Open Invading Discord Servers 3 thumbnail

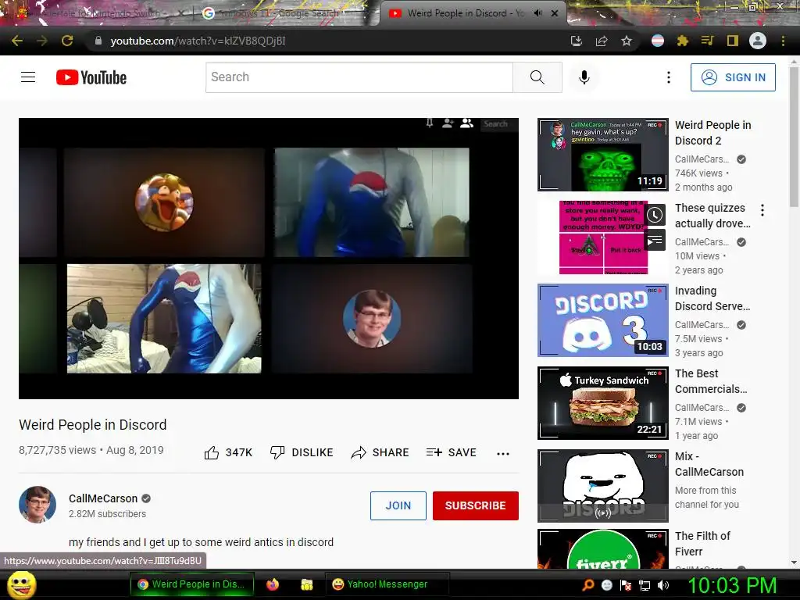(602, 320)
